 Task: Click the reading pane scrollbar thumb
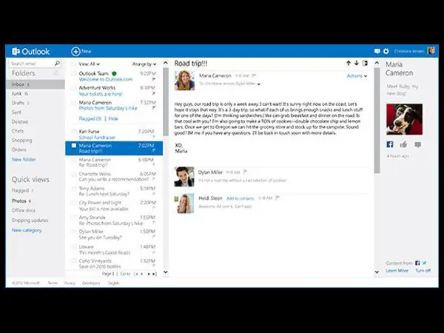click(377, 121)
